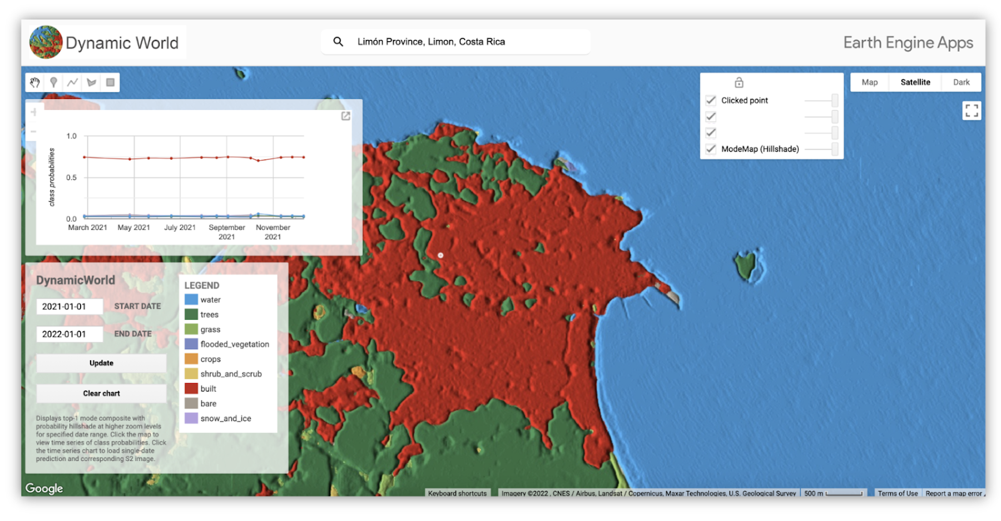
Task: Click the flooded_vegetation legend swatch
Action: (x=191, y=344)
